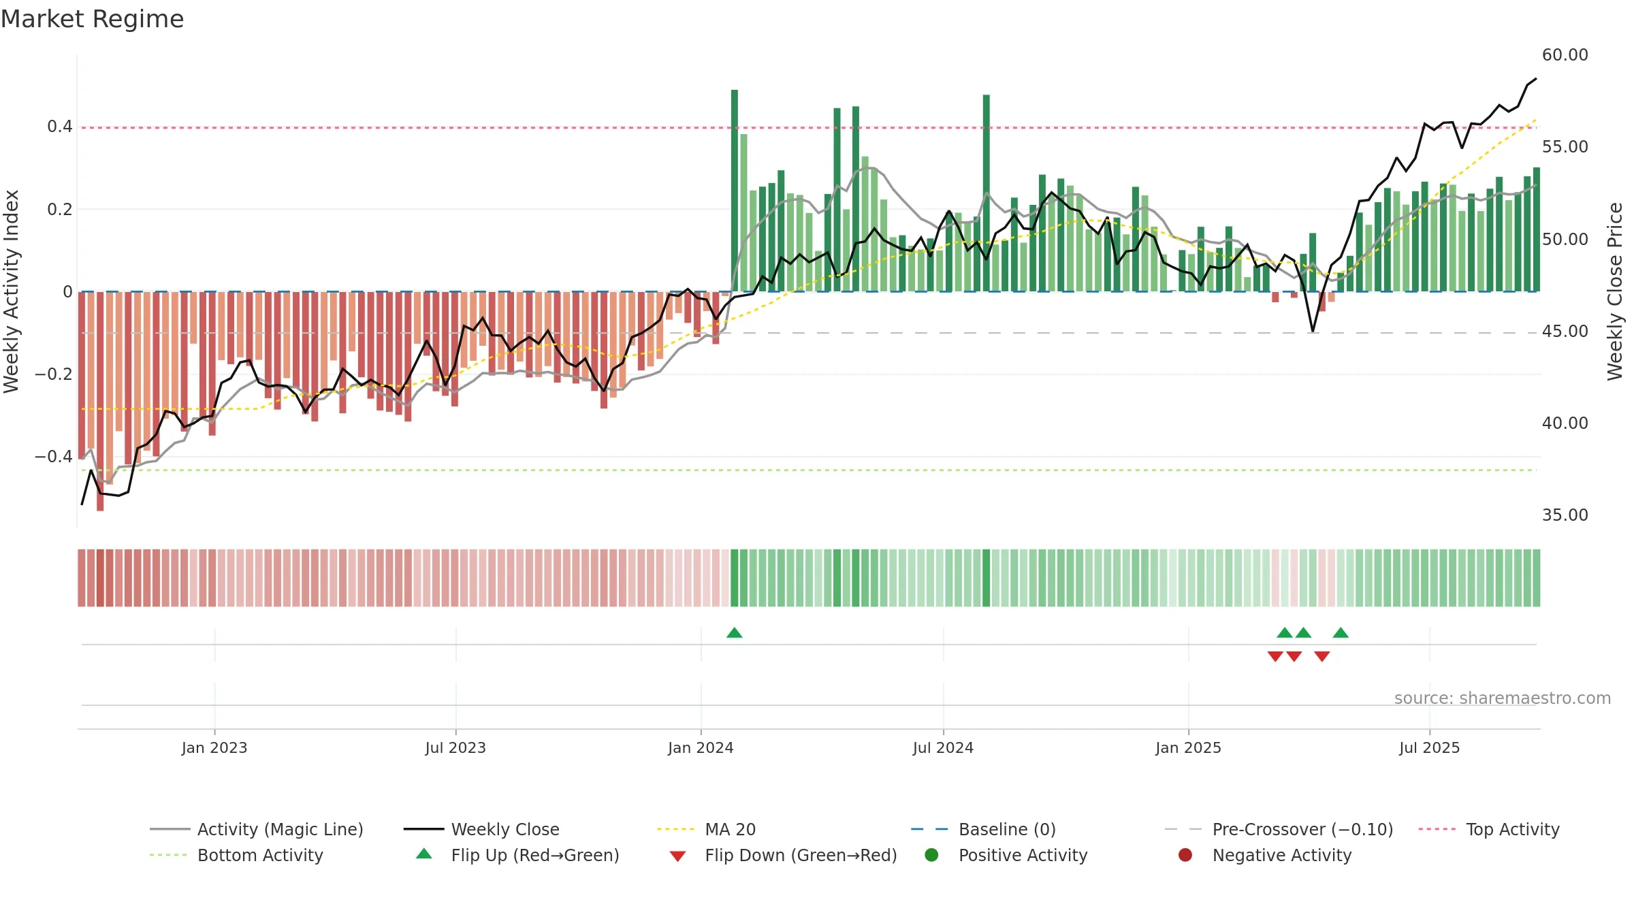Click the red Flip Down legend triangle icon

tap(677, 856)
